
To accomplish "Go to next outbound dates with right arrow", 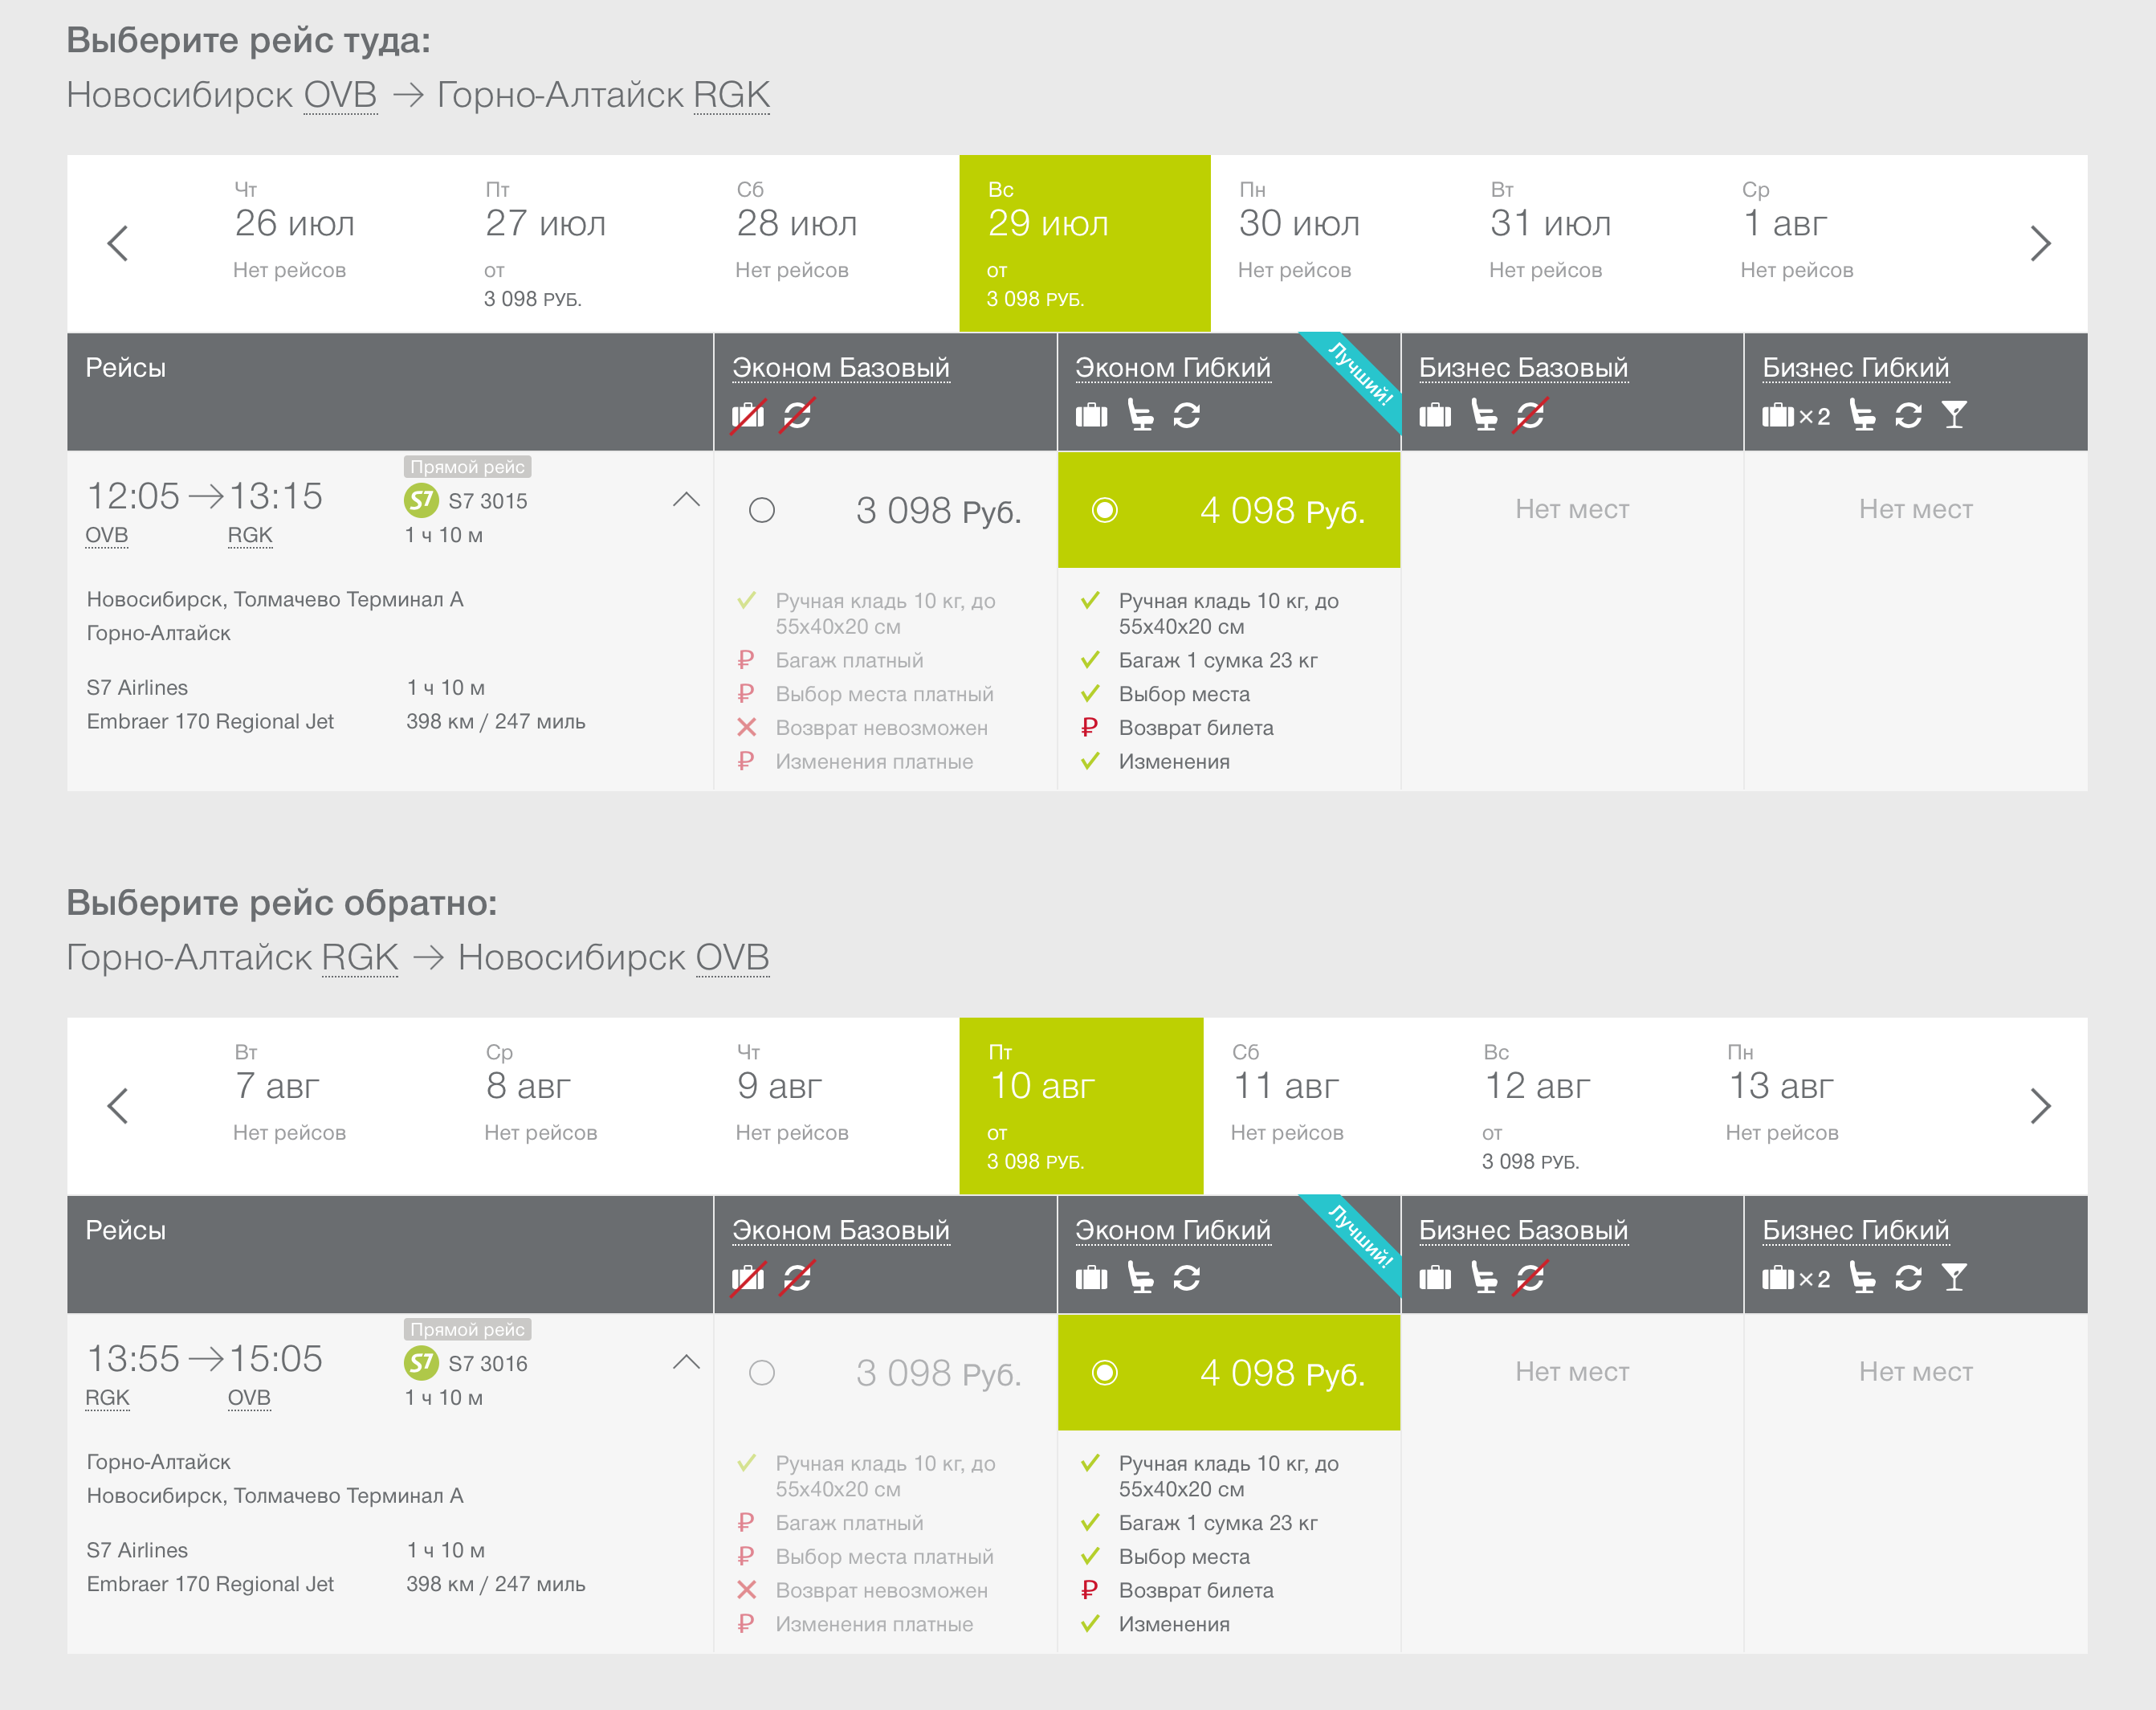I will (x=2040, y=243).
